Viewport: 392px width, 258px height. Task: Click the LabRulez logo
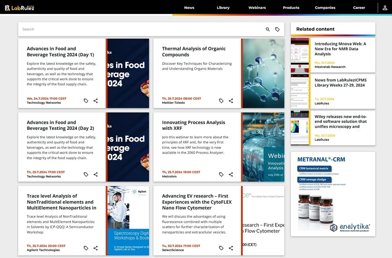[x=19, y=8]
